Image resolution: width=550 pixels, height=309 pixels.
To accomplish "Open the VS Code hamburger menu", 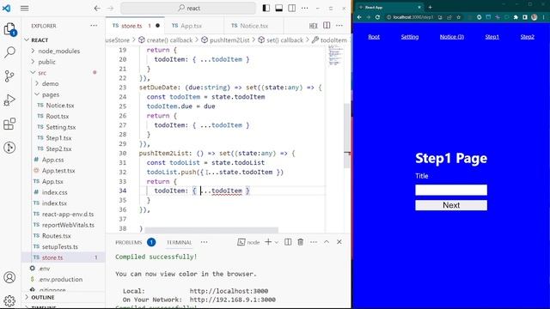I will click(x=25, y=8).
